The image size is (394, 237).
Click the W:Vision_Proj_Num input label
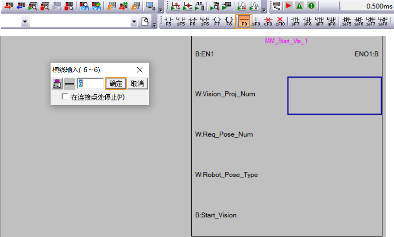(225, 94)
